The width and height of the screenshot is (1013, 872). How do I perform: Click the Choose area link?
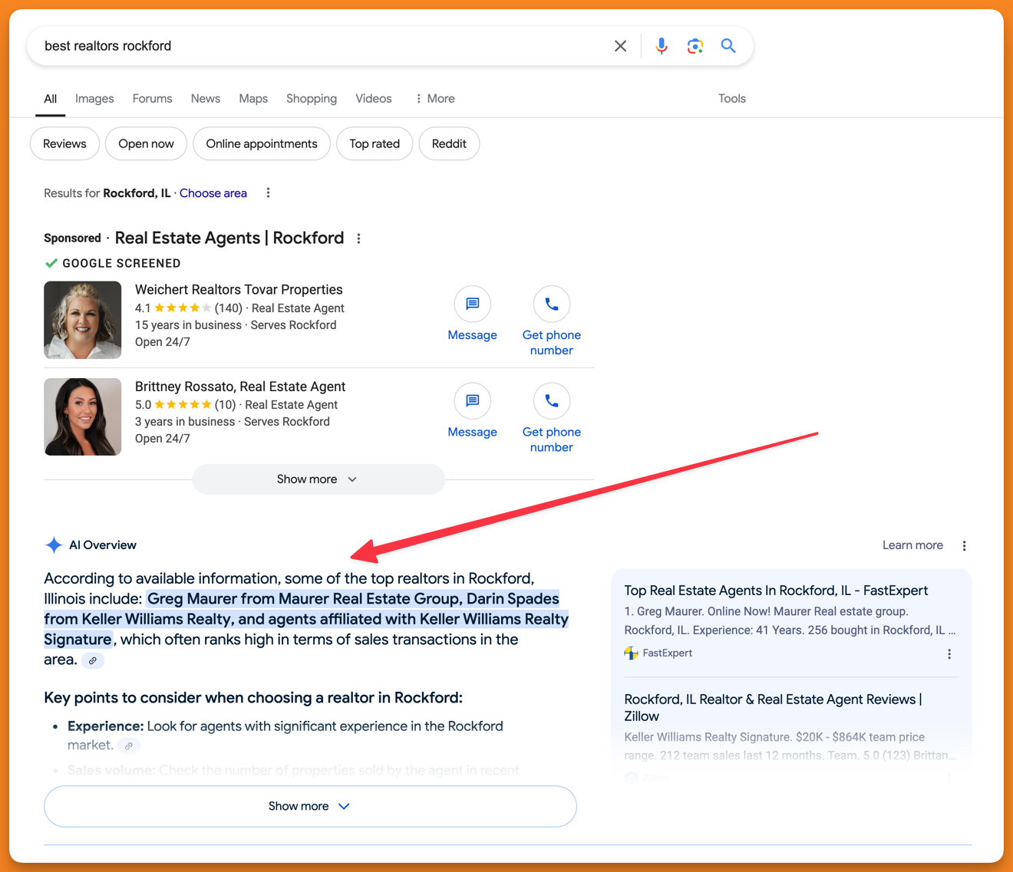pos(213,192)
